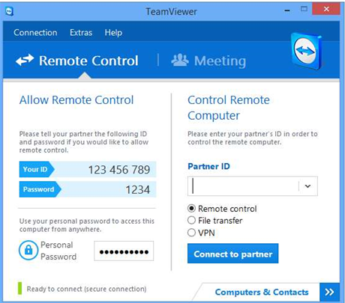This screenshot has height=303, width=345.
Task: Switch to the Meeting tab
Action: pyautogui.click(x=208, y=61)
